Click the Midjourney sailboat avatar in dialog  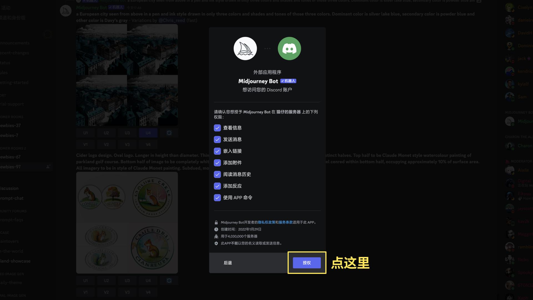click(245, 49)
